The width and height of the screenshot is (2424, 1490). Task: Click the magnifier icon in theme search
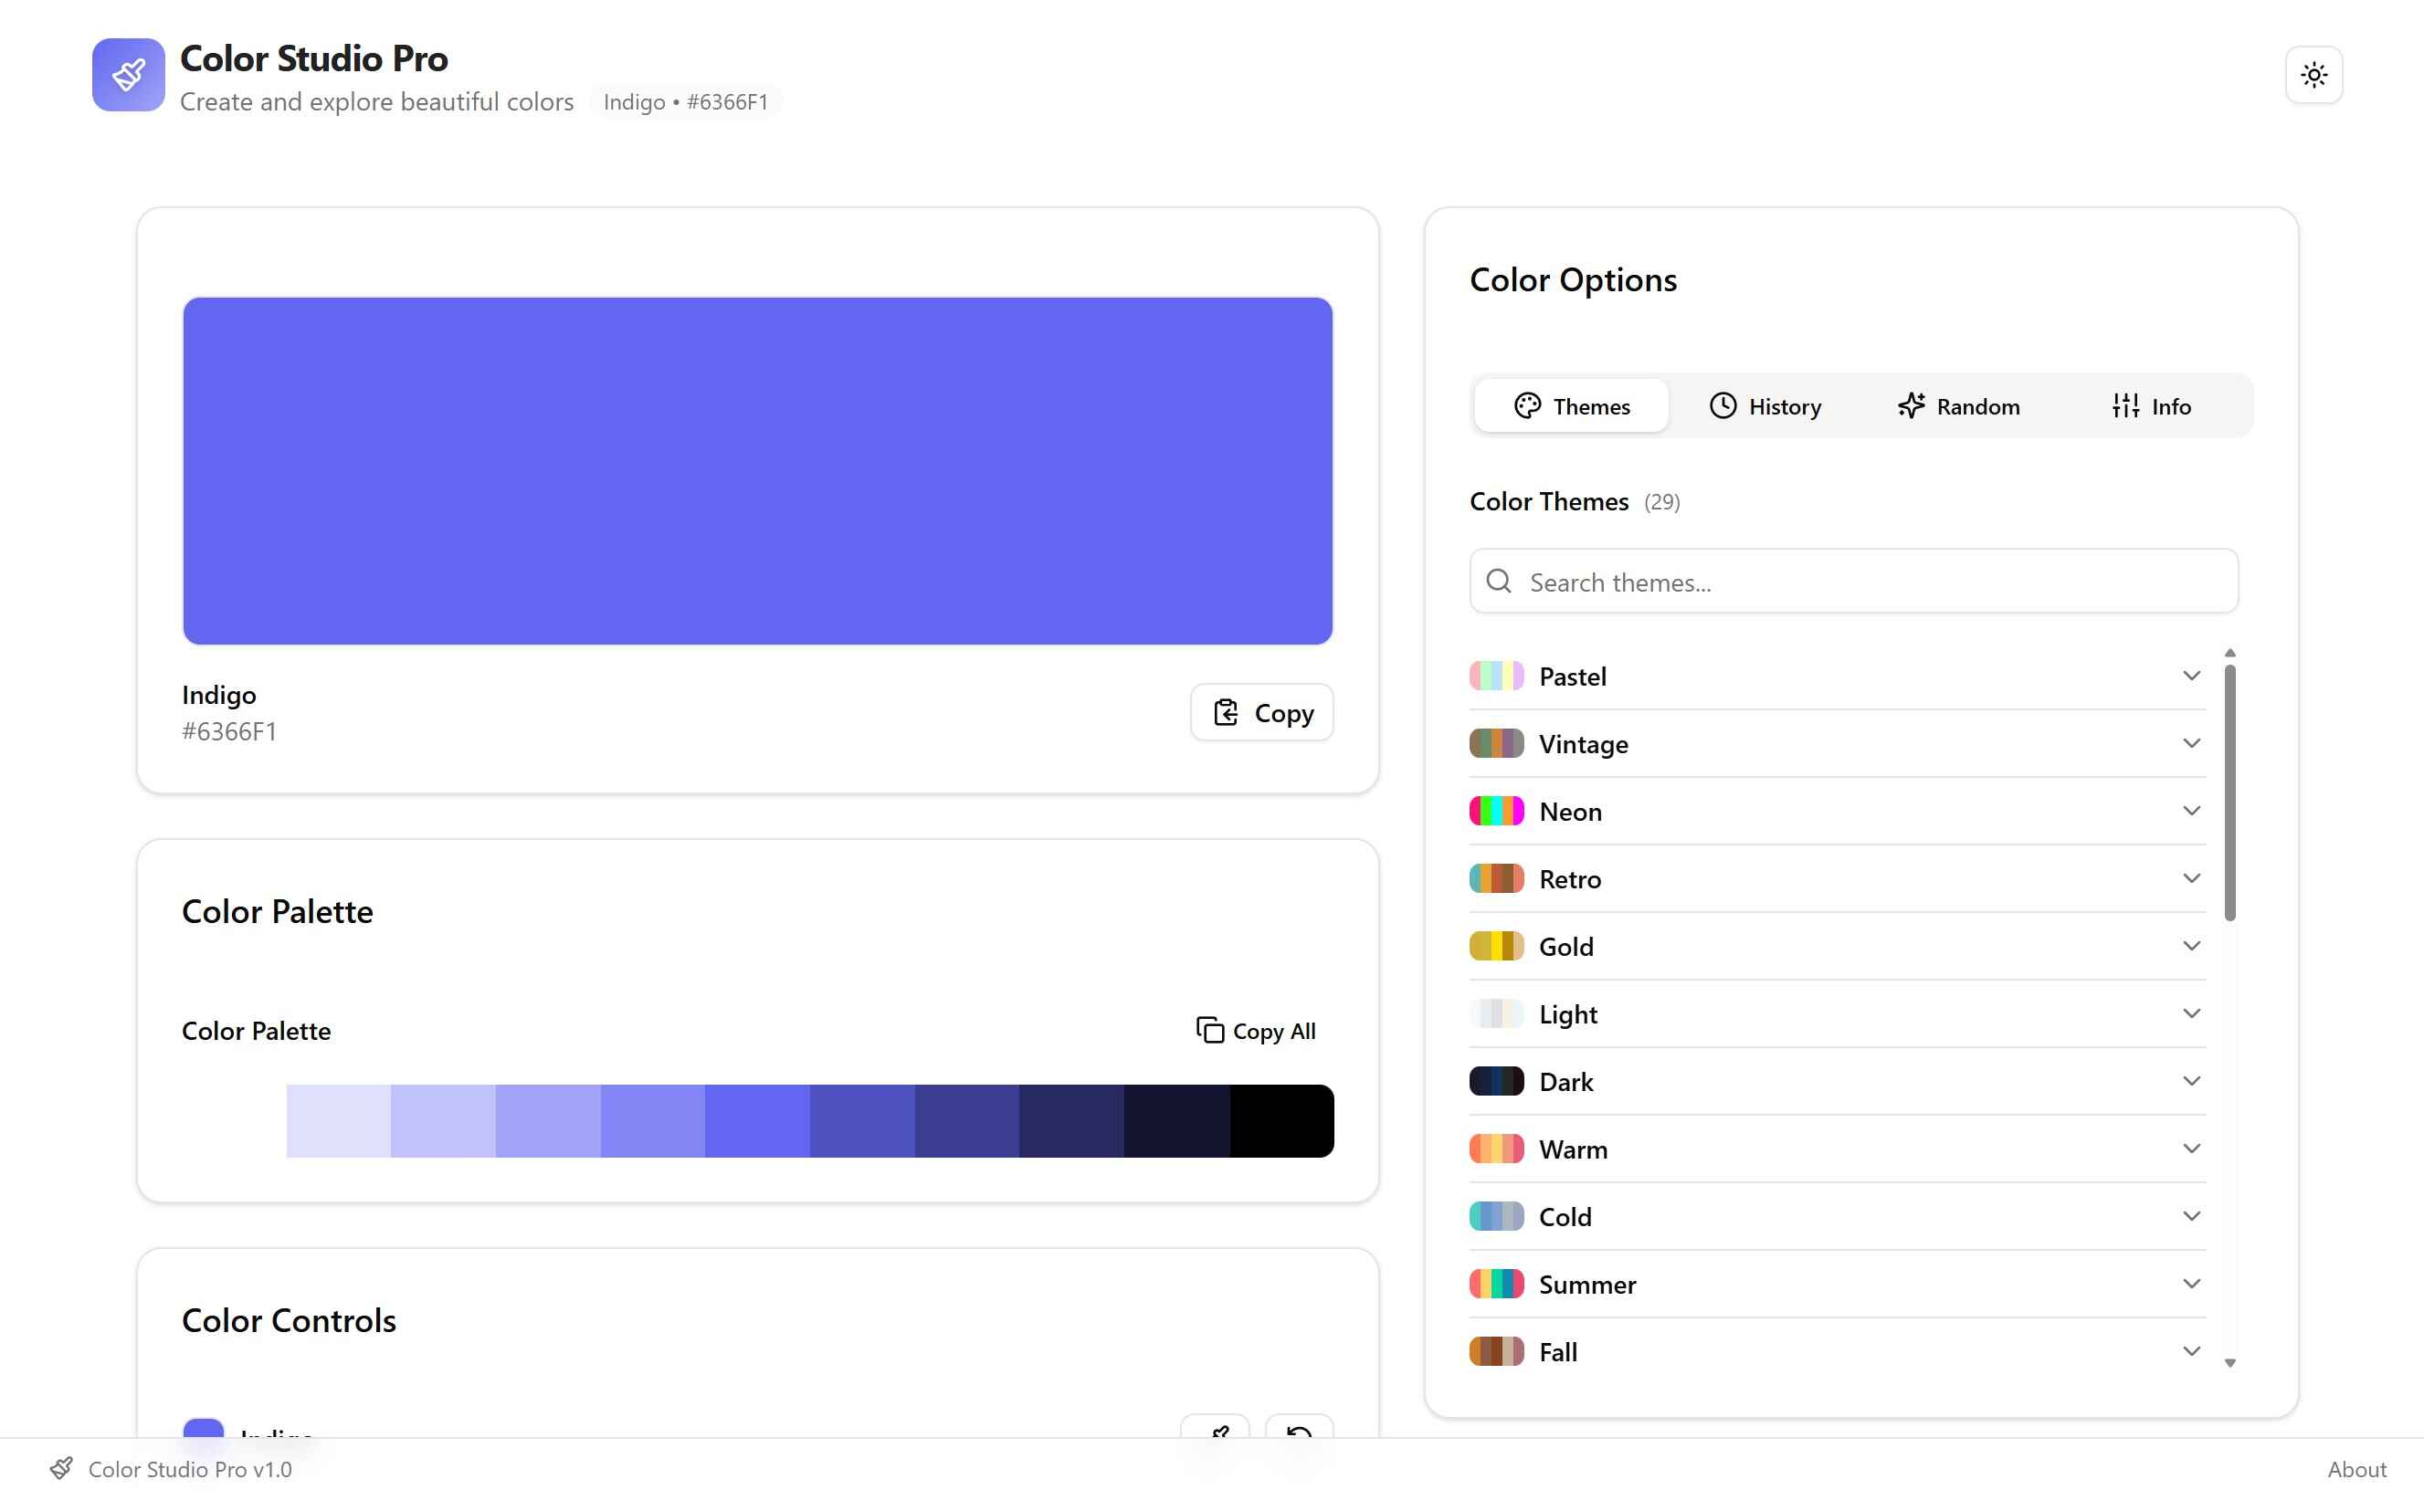1499,582
